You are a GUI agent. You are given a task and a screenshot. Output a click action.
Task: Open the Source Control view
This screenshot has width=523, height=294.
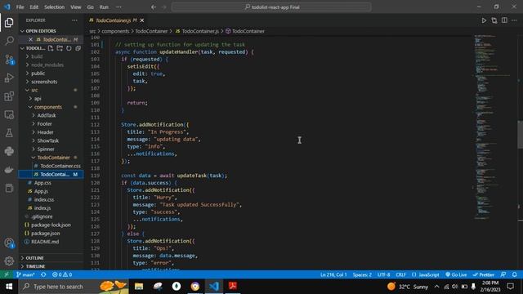coord(9,60)
